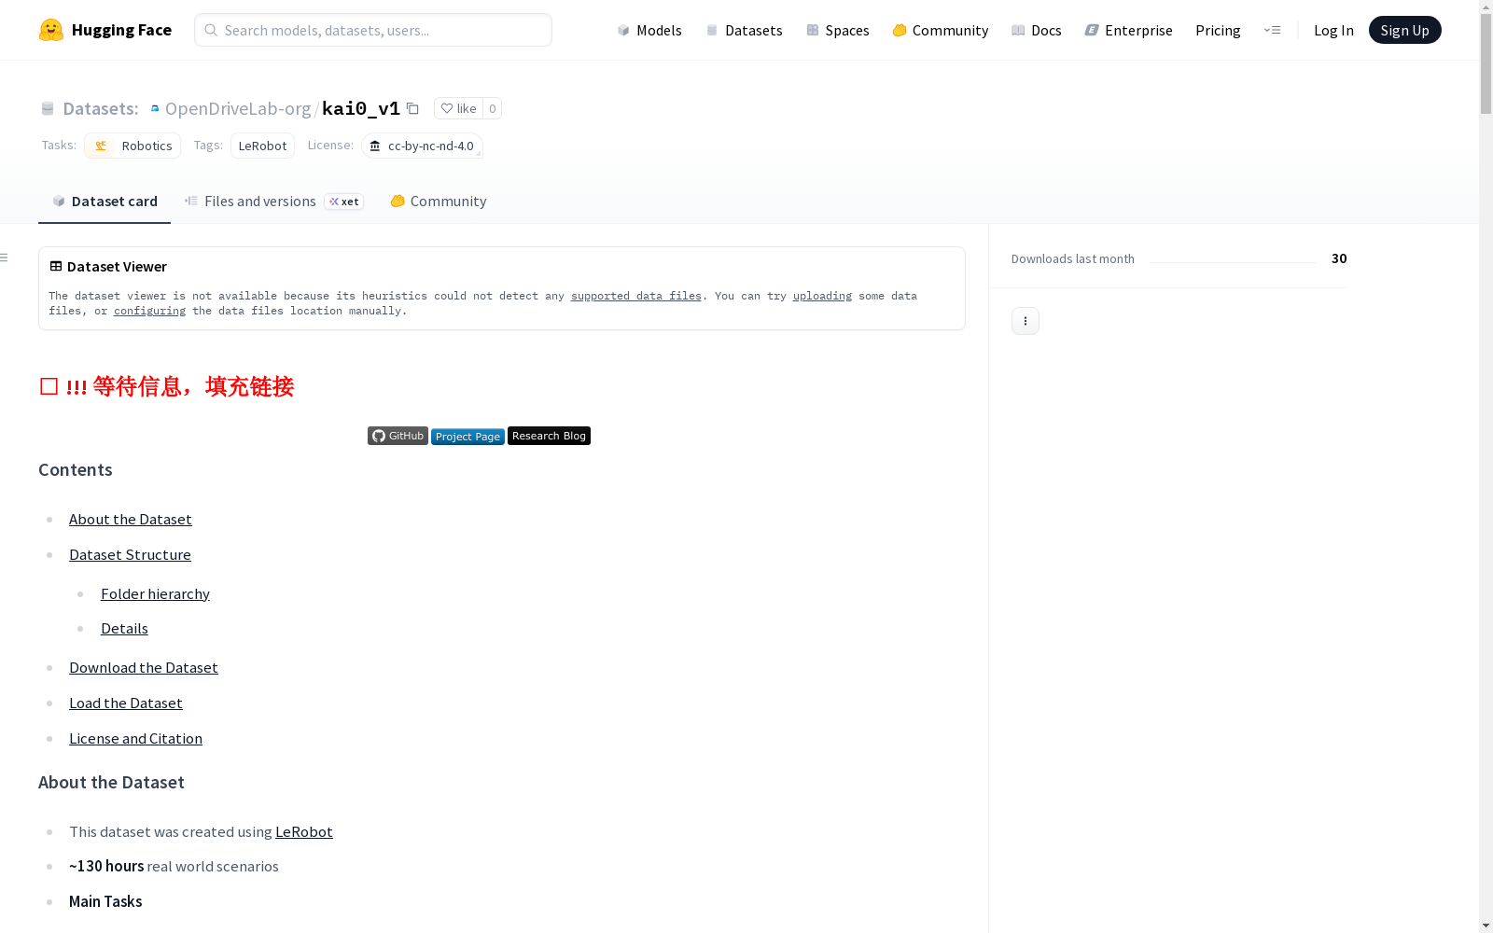Switch to the Dataset card tab
Screen dimensions: 1493x933
[x=105, y=201]
